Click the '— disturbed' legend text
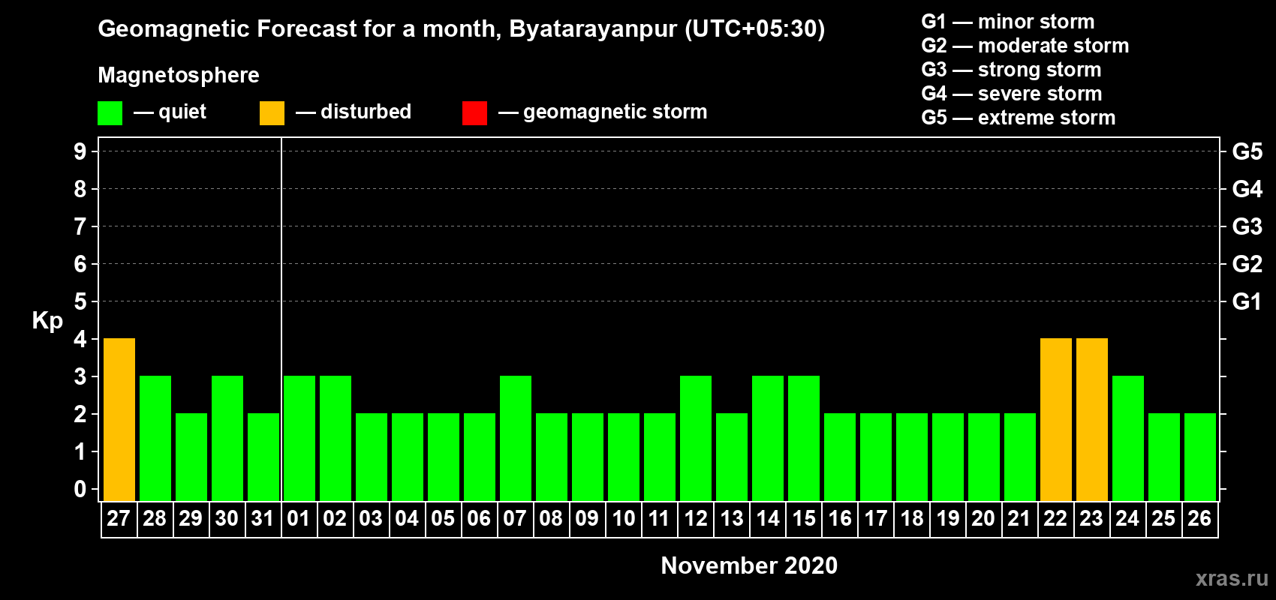Viewport: 1276px width, 600px height. [354, 112]
